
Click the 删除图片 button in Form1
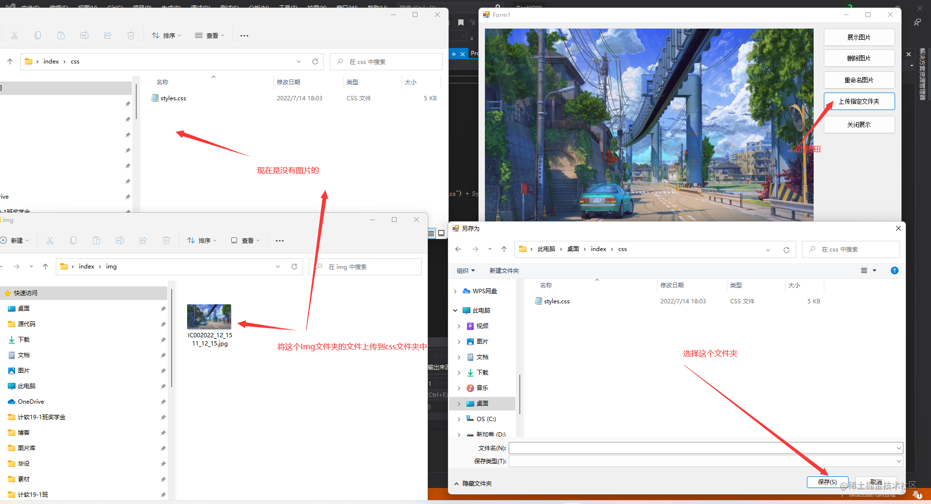(x=859, y=58)
